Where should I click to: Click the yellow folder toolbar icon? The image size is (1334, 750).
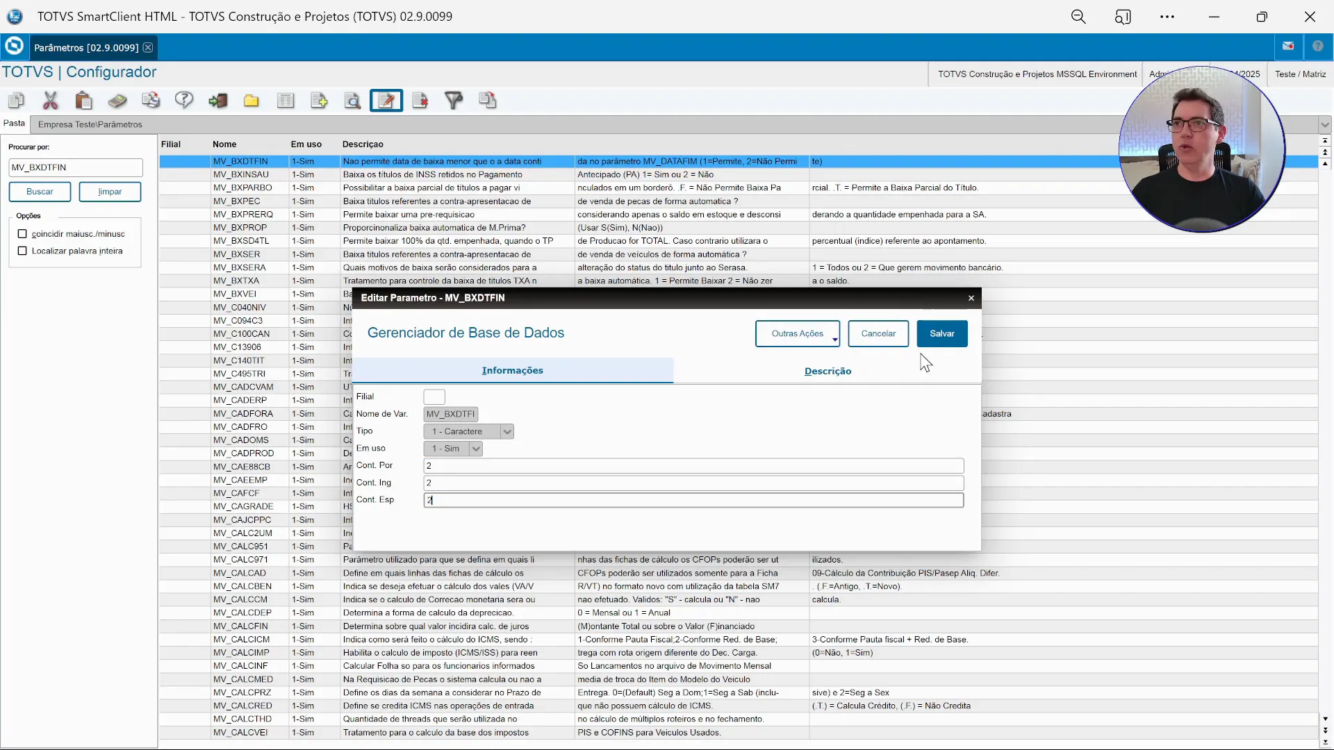(252, 101)
